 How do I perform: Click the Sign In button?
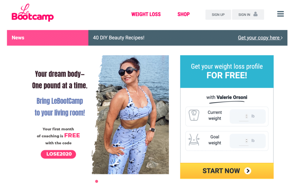pyautogui.click(x=248, y=15)
